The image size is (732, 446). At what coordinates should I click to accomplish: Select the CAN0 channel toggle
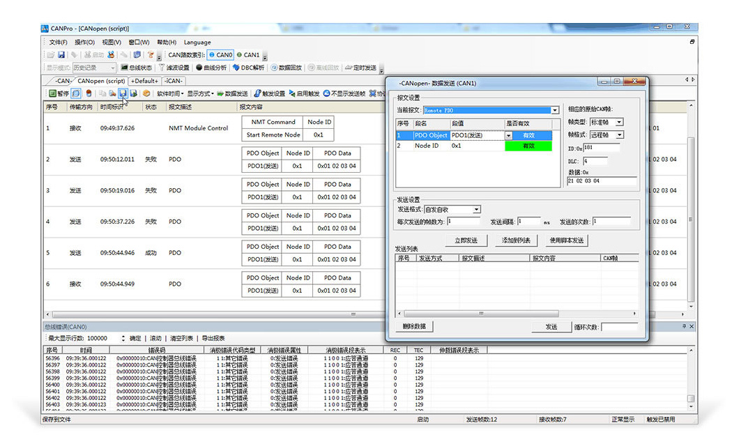point(220,55)
